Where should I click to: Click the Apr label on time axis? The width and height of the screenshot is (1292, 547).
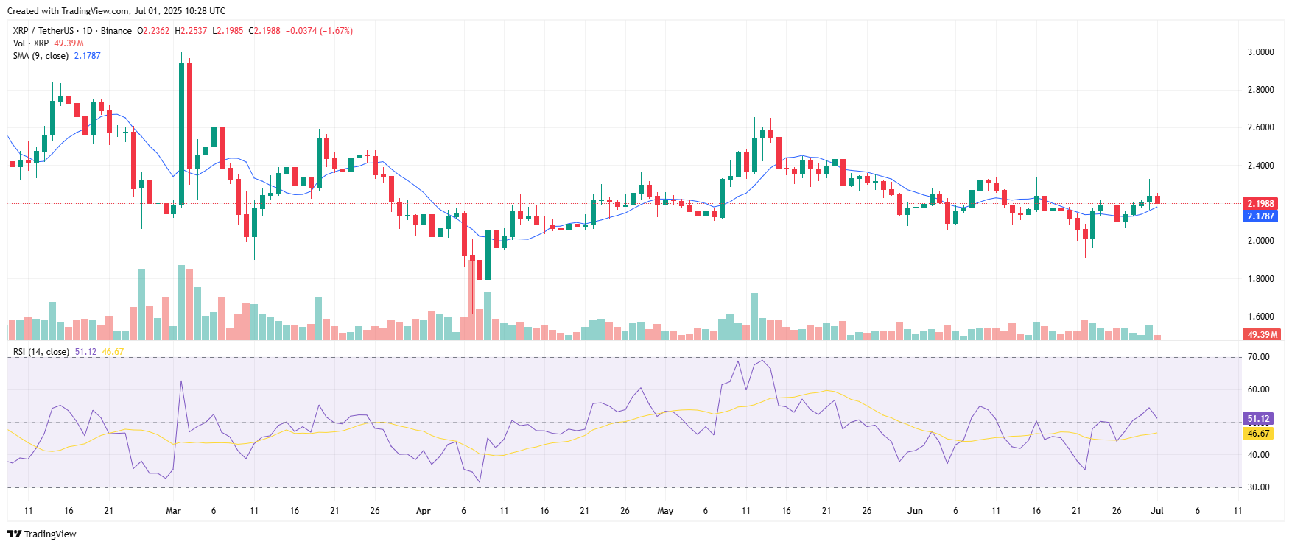[423, 511]
